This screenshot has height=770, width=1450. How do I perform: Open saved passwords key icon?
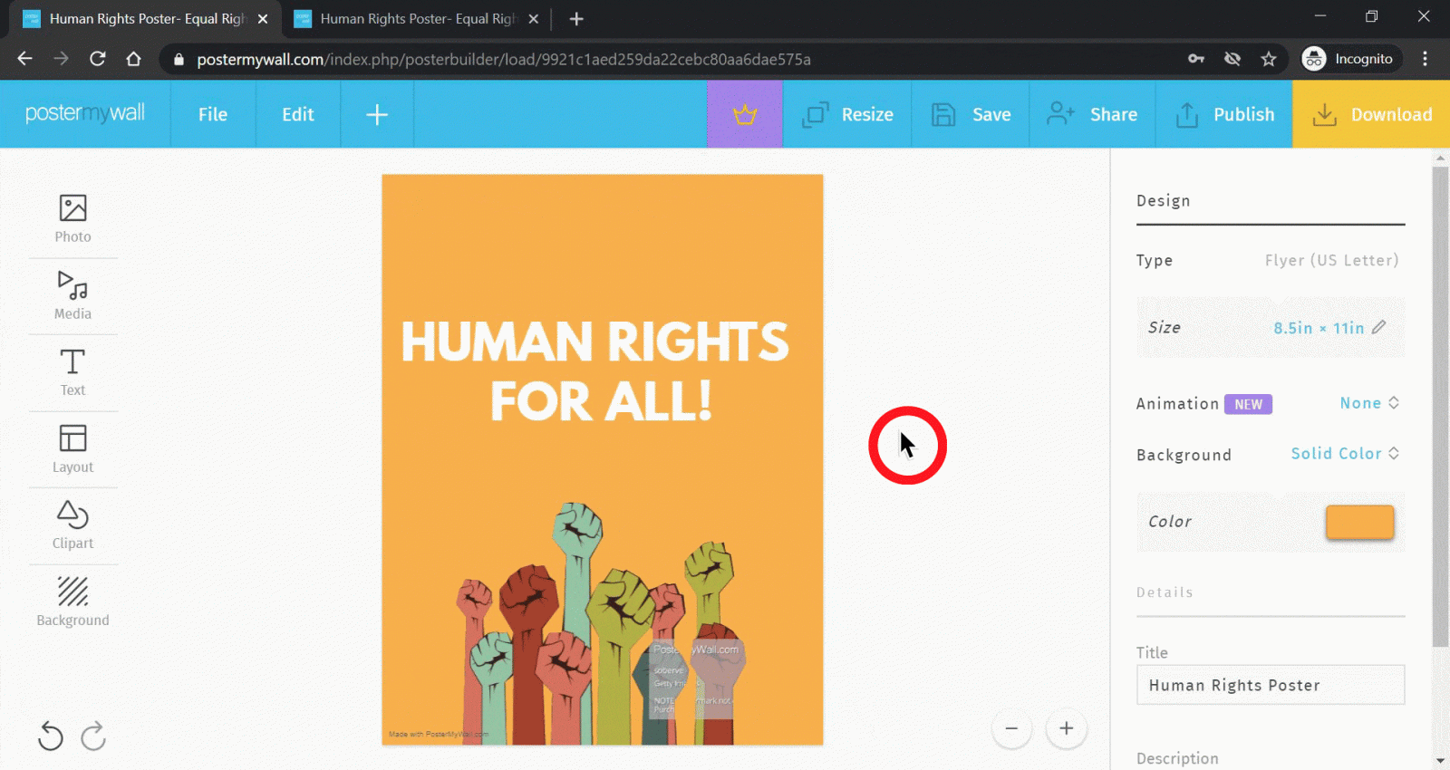1196,59
